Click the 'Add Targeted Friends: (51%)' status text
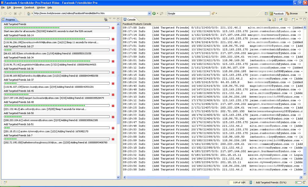This screenshot has height=187, width=308. pyautogui.click(x=271, y=182)
